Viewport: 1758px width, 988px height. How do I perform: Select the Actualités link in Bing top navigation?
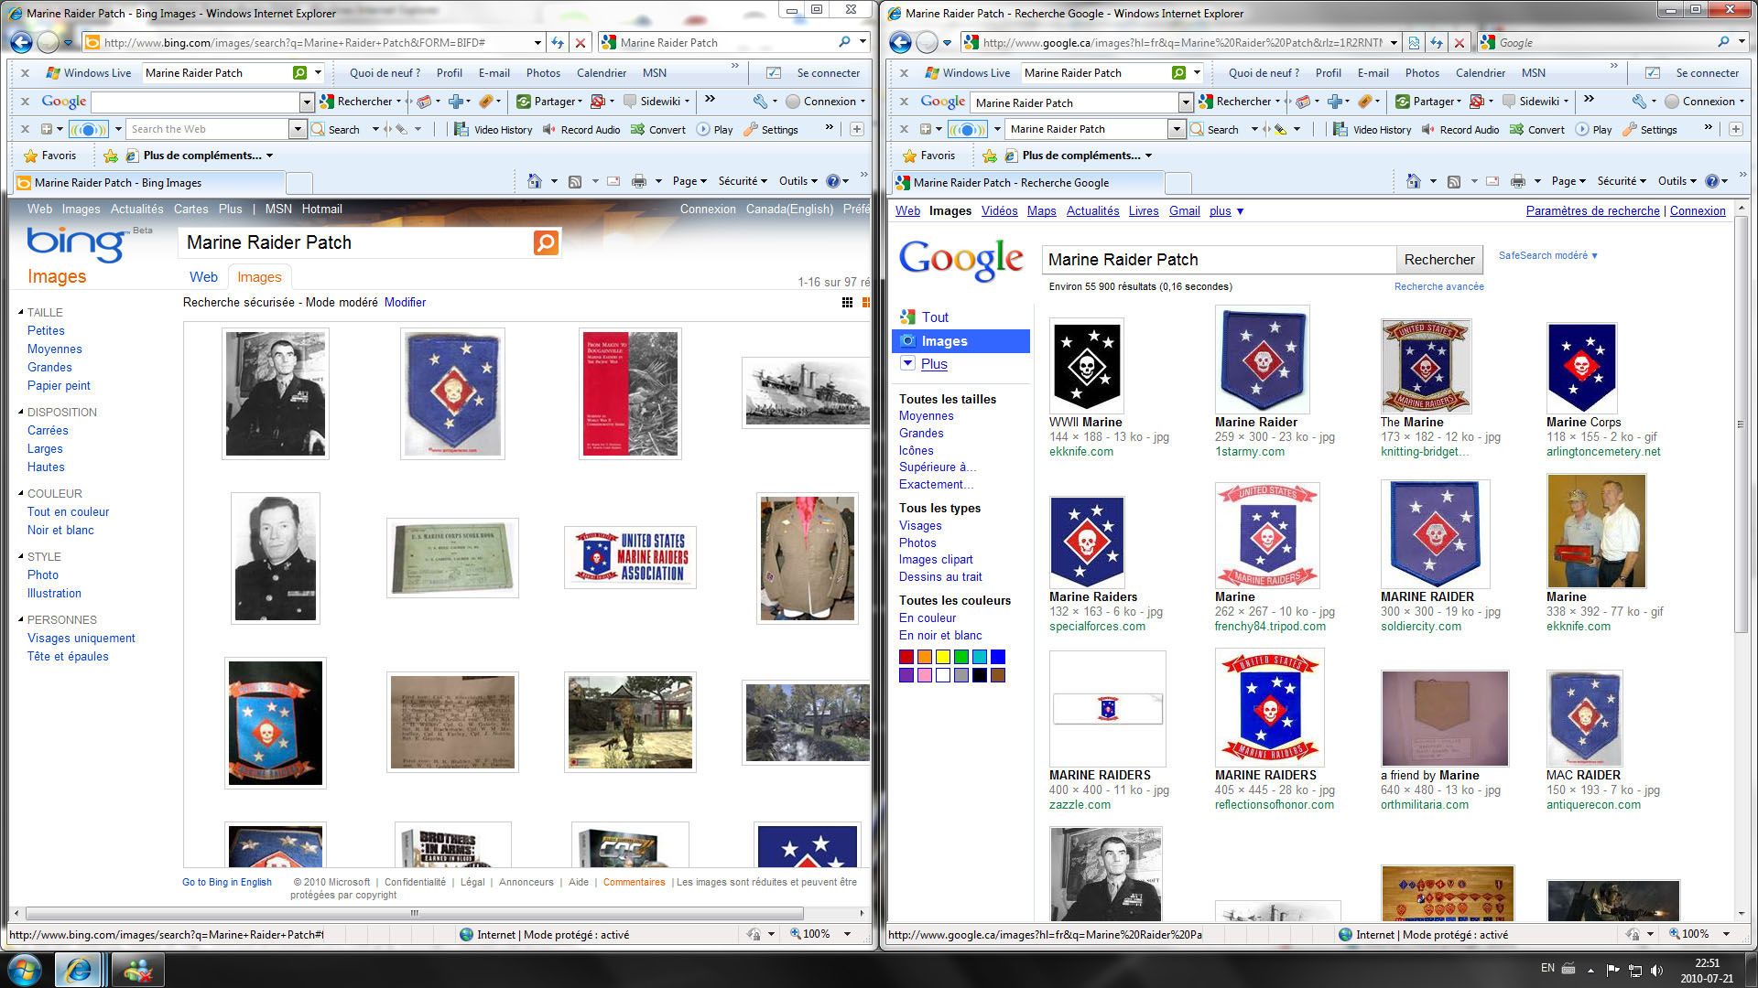pos(137,209)
